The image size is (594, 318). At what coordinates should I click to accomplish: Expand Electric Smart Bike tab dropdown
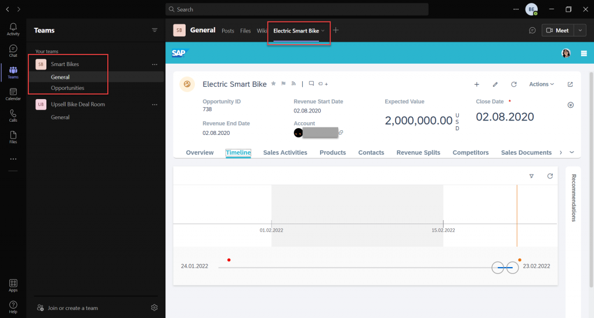(x=323, y=31)
